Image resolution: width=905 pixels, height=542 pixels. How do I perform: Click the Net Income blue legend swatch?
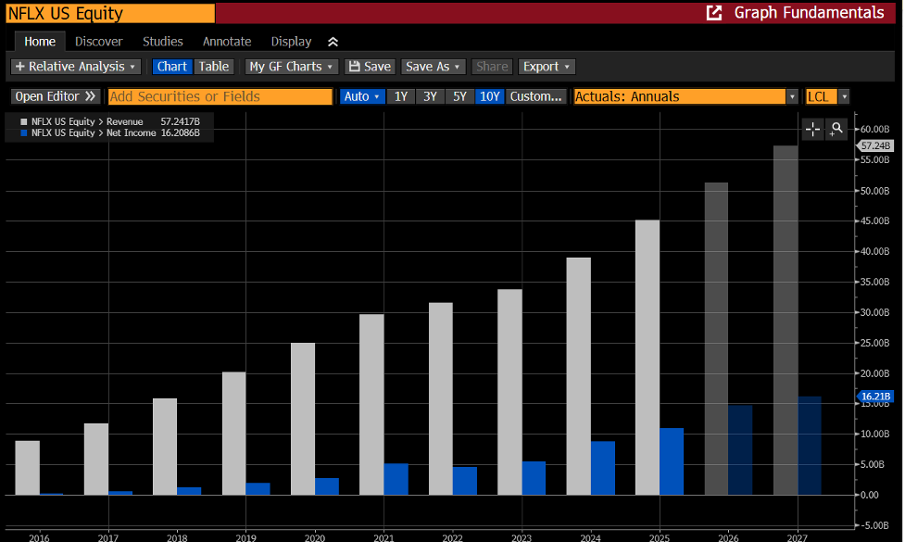[24, 132]
